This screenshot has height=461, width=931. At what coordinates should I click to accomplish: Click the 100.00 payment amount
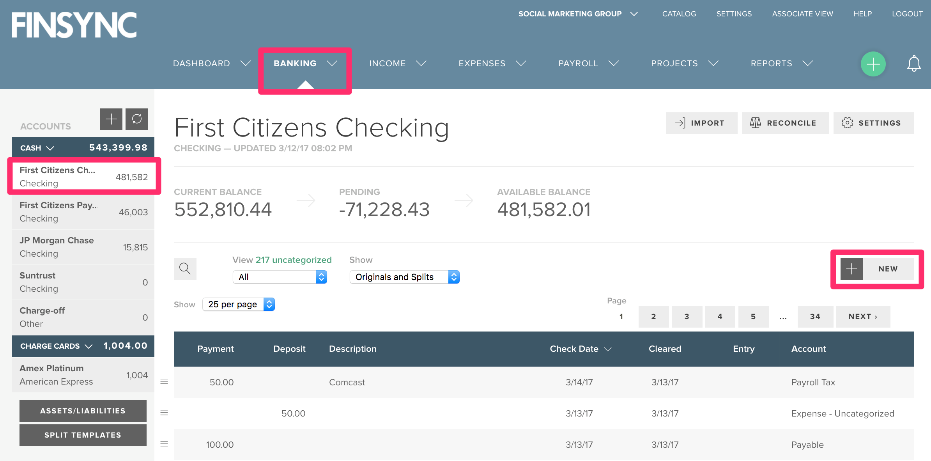click(219, 445)
